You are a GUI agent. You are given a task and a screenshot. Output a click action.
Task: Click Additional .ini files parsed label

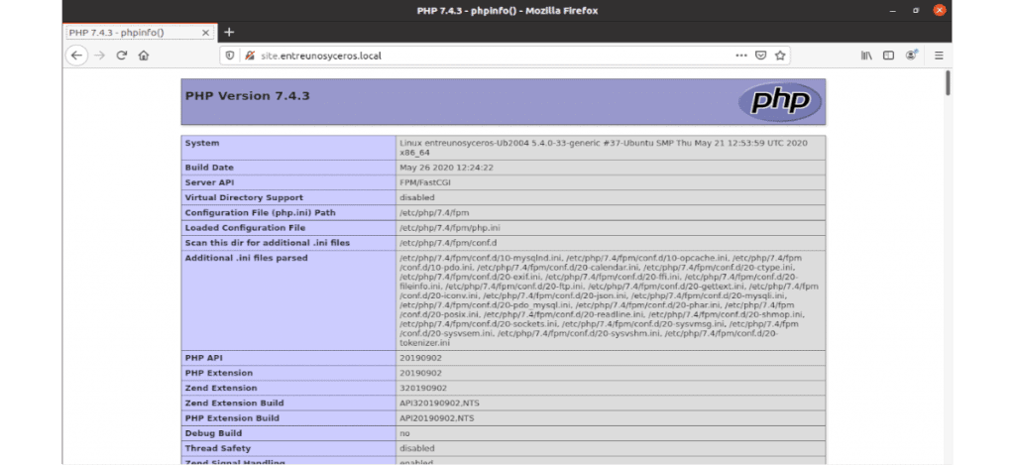coord(246,258)
